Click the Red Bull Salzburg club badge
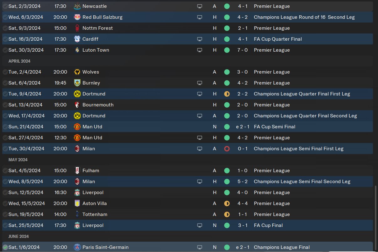The image size is (378, 252). click(76, 17)
